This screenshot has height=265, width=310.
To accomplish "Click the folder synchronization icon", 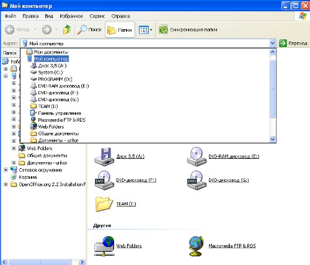I will [x=163, y=30].
